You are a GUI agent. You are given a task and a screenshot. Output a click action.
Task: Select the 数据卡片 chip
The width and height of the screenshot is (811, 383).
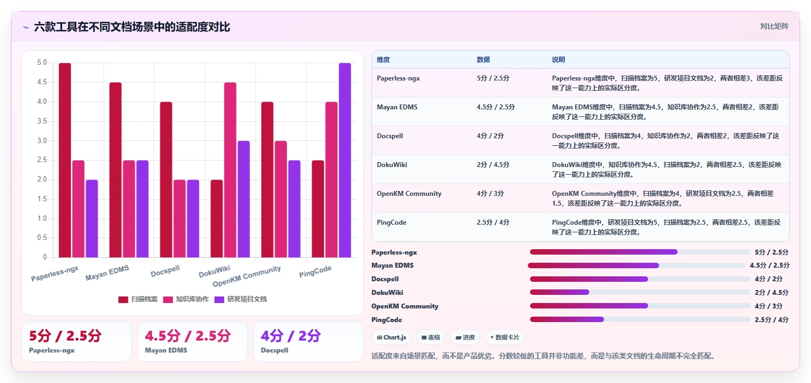click(x=504, y=337)
